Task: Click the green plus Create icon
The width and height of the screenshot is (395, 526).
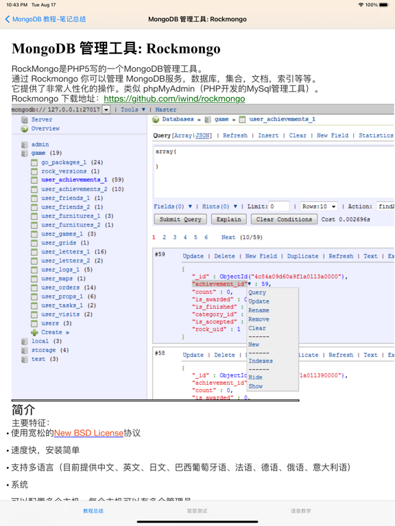Action: 34,332
